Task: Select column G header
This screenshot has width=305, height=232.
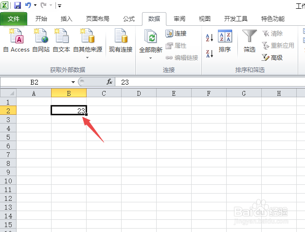Action: (x=244, y=93)
